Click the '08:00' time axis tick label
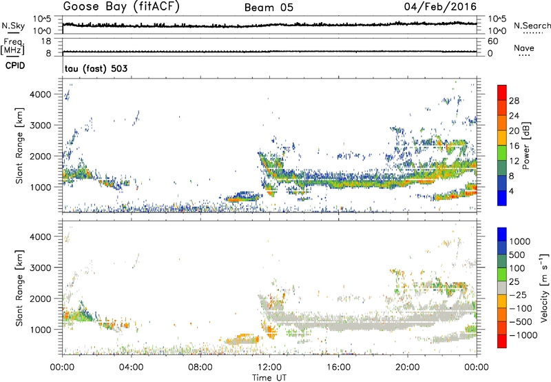This screenshot has width=551, height=382. (x=200, y=368)
